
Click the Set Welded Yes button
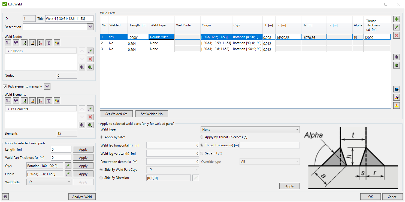tap(116, 113)
